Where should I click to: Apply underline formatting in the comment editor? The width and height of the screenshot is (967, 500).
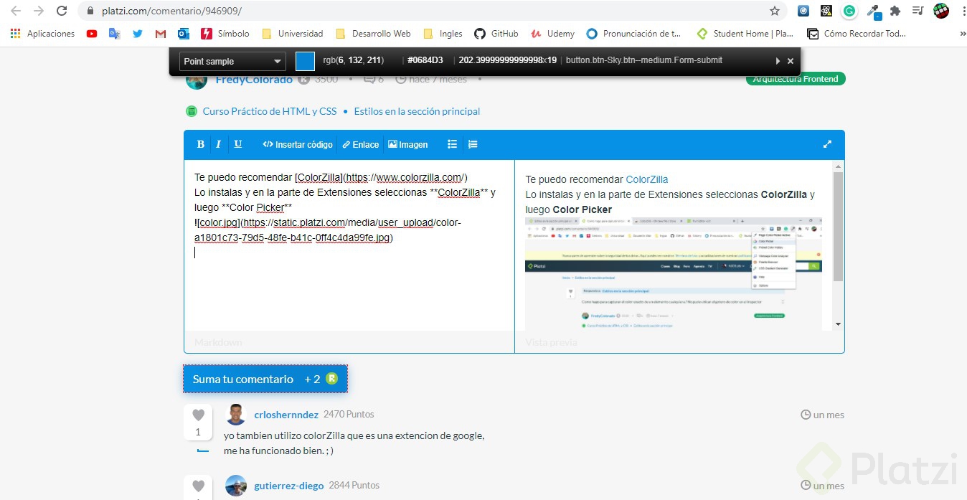pos(238,144)
